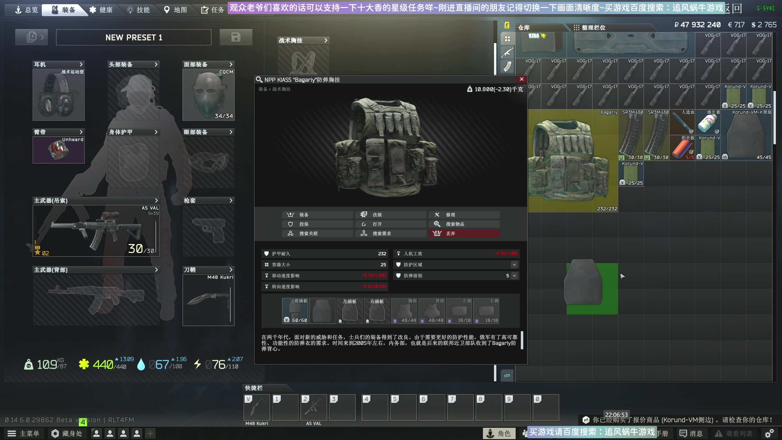Expand the 面部装备 face cover slot arrow
Screen dimensions: 782x440
[x=231, y=64]
